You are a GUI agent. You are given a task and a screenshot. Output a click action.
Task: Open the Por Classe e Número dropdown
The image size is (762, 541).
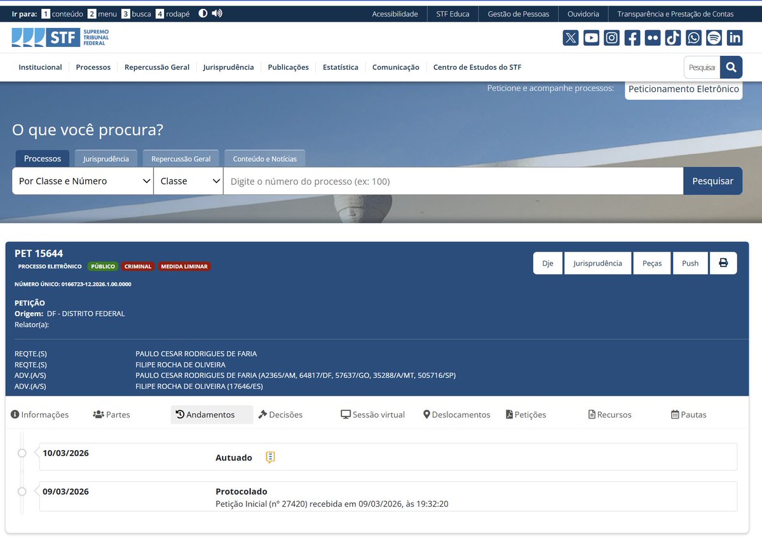pyautogui.click(x=81, y=181)
